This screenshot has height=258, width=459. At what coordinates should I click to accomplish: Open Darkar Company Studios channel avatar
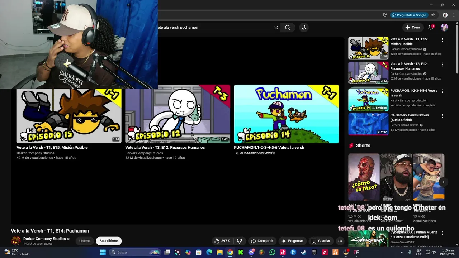point(16,241)
